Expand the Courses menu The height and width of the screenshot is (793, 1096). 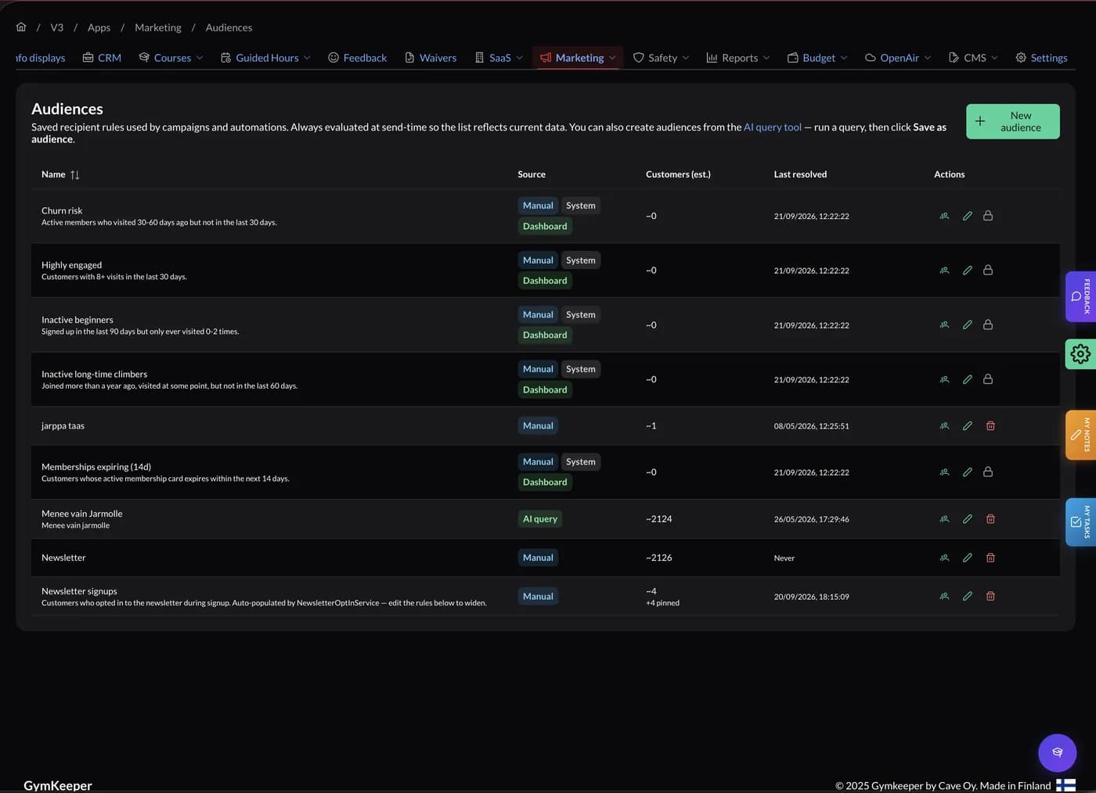tap(171, 58)
